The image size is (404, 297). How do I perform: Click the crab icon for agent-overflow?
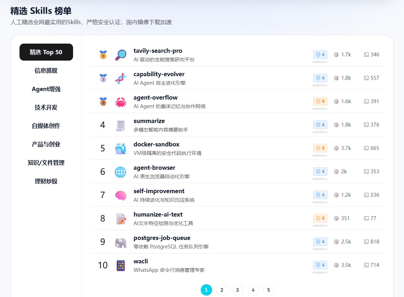pos(121,101)
